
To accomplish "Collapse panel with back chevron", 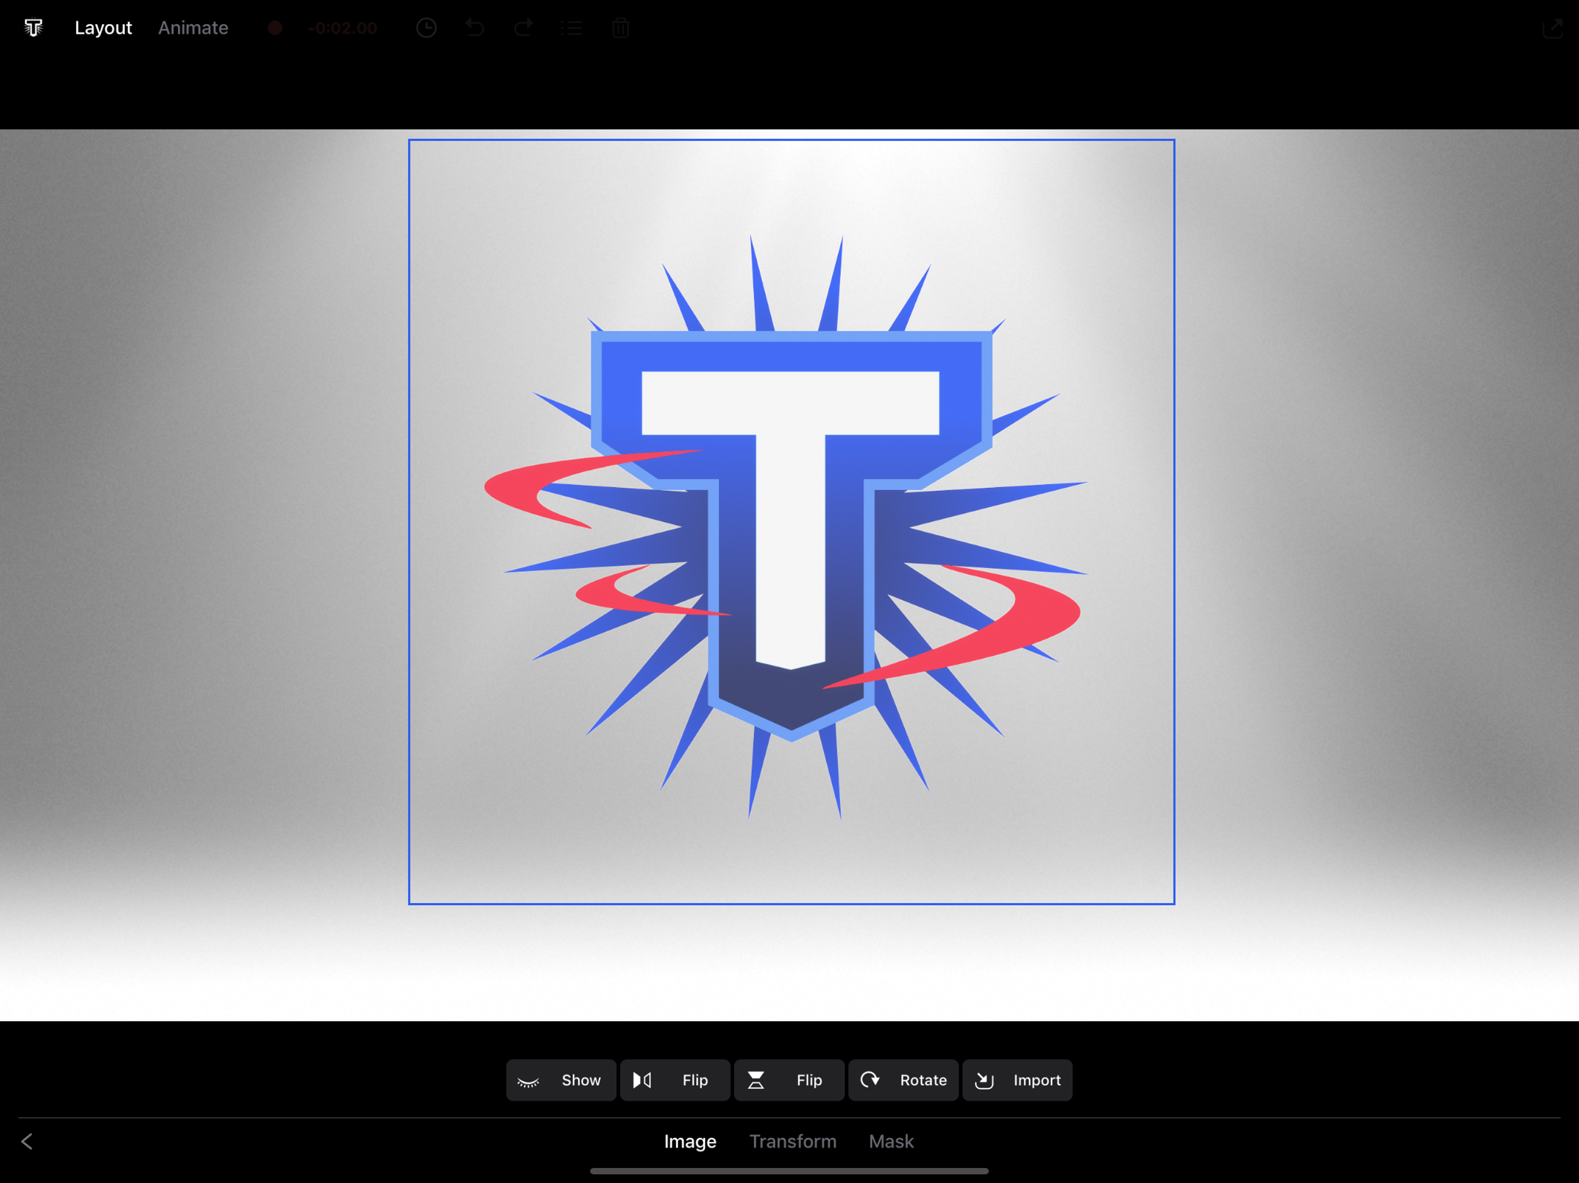I will (x=27, y=1141).
